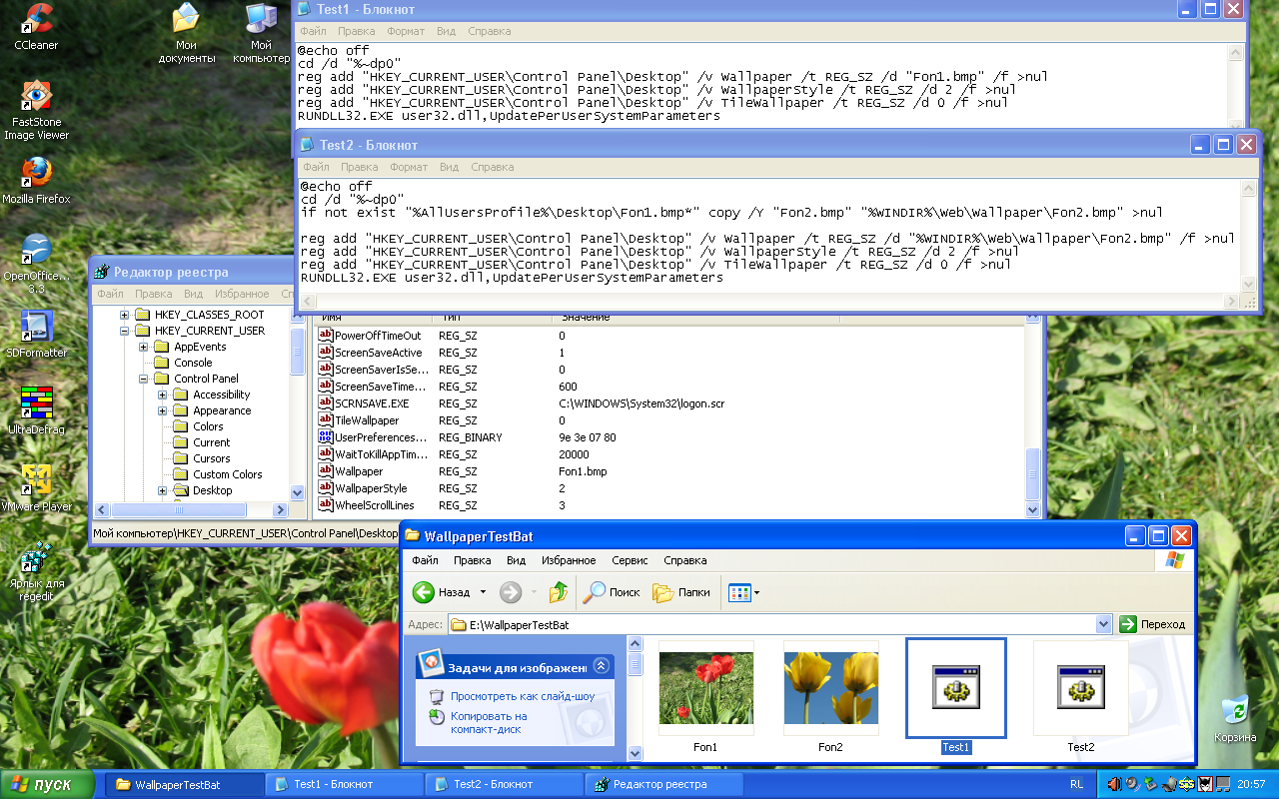Click the Search (Поиск) toolbar button
1279x799 pixels.
pos(612,592)
